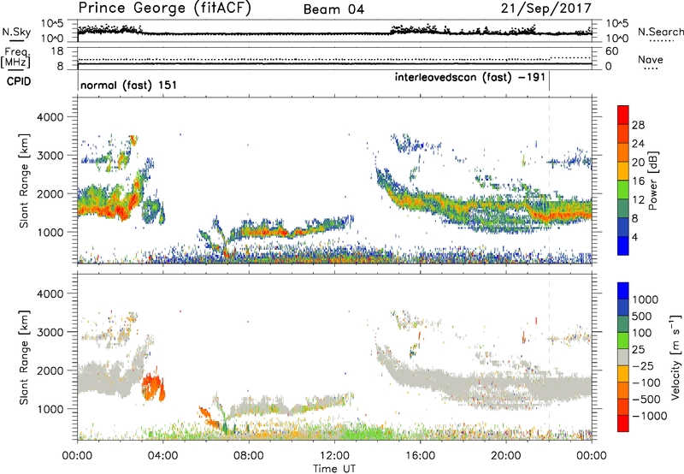This screenshot has height=474, width=684.
Task: Click the '4000' tick on power panel
Action: point(50,117)
